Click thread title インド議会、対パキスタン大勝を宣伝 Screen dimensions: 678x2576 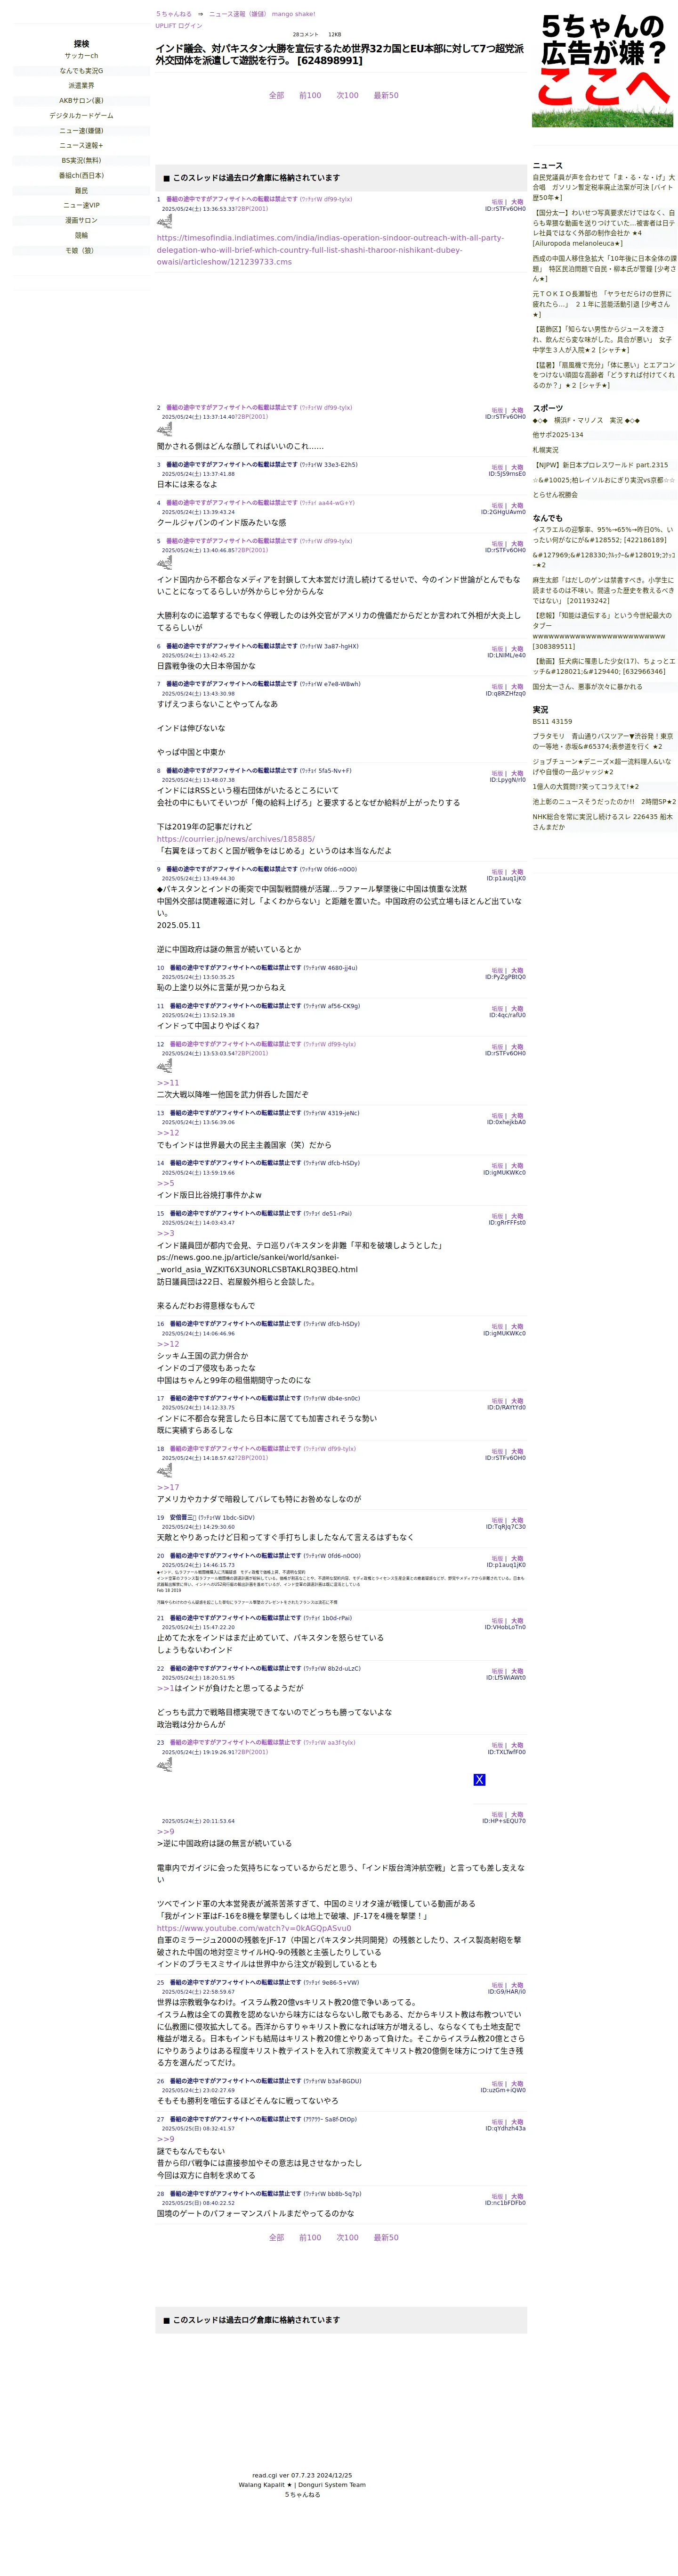339,54
